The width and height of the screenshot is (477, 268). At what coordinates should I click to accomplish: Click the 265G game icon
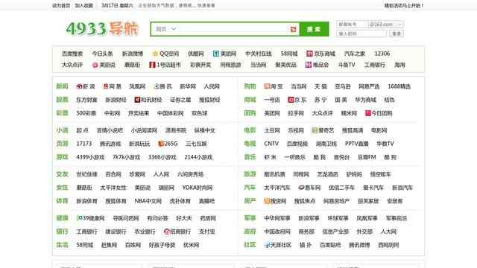coord(161,144)
